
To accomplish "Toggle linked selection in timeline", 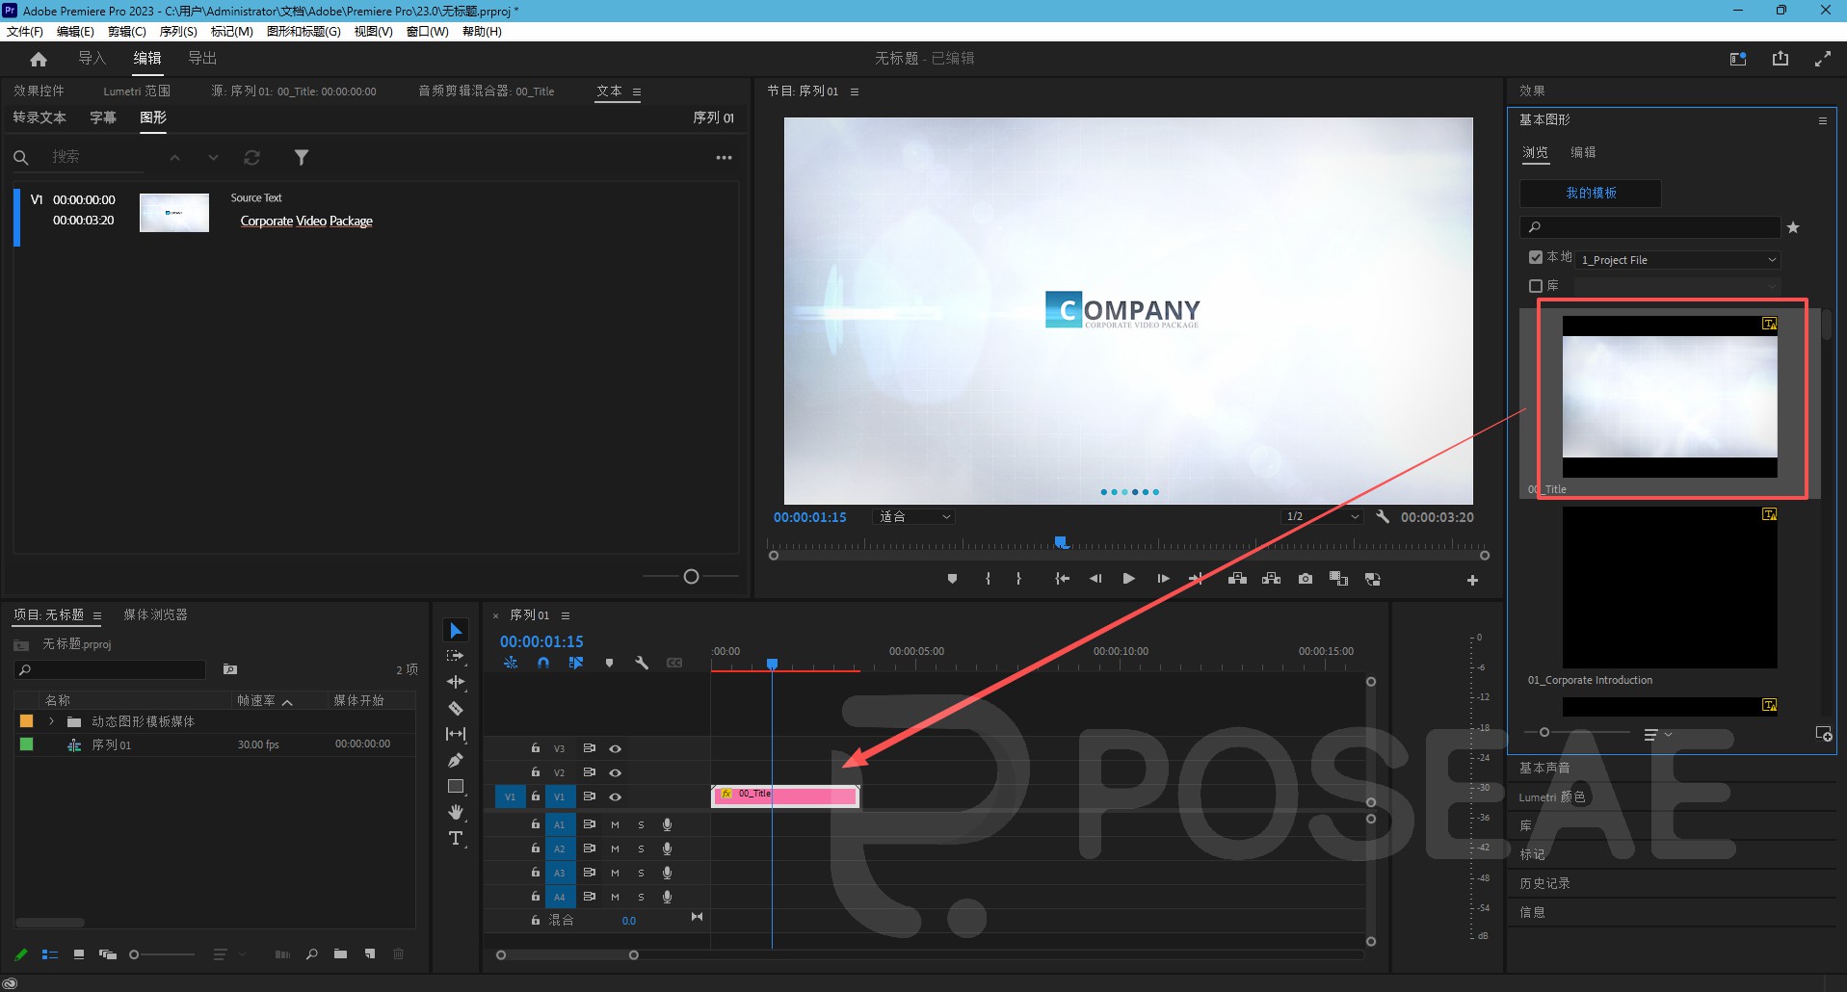I will tap(576, 663).
